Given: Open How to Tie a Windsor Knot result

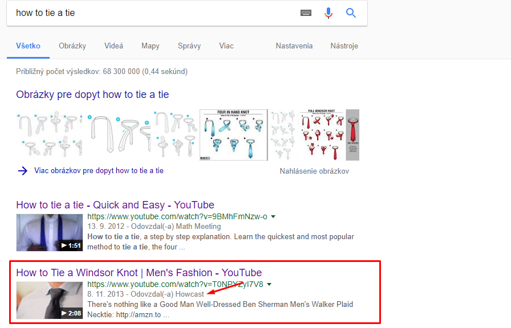Looking at the screenshot, I should (139, 273).
